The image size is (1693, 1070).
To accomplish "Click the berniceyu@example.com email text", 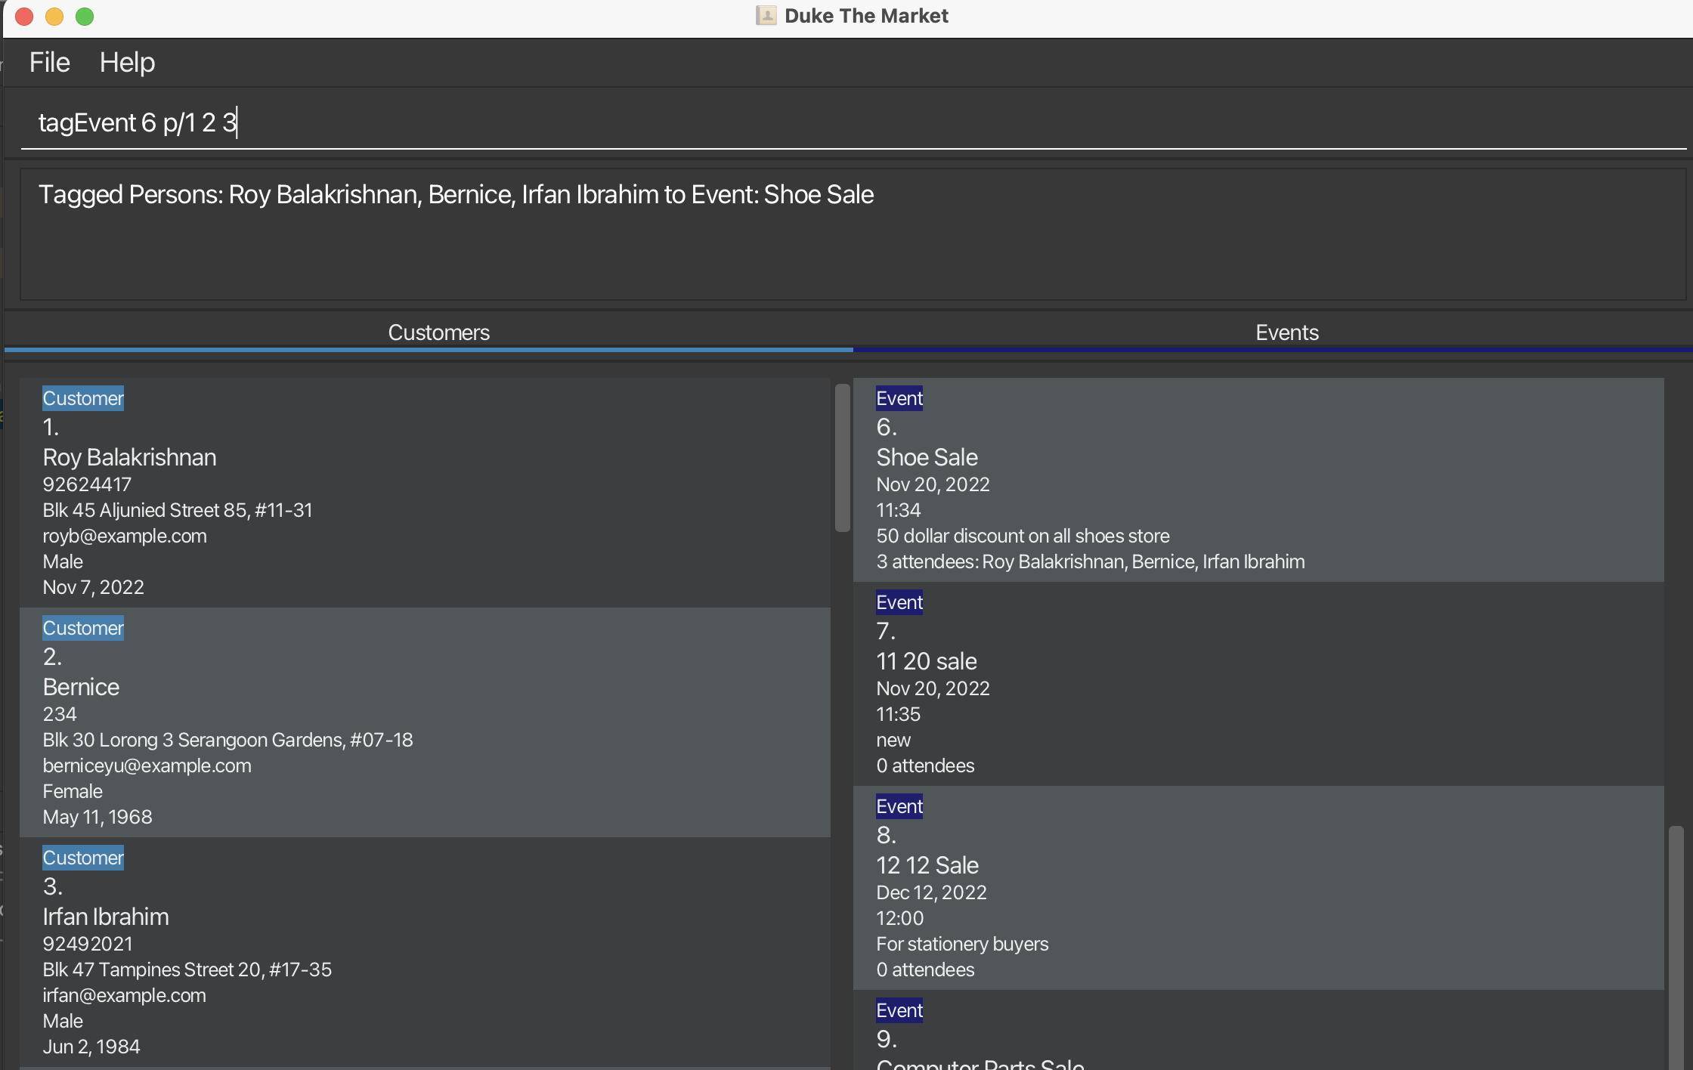I will click(x=147, y=765).
